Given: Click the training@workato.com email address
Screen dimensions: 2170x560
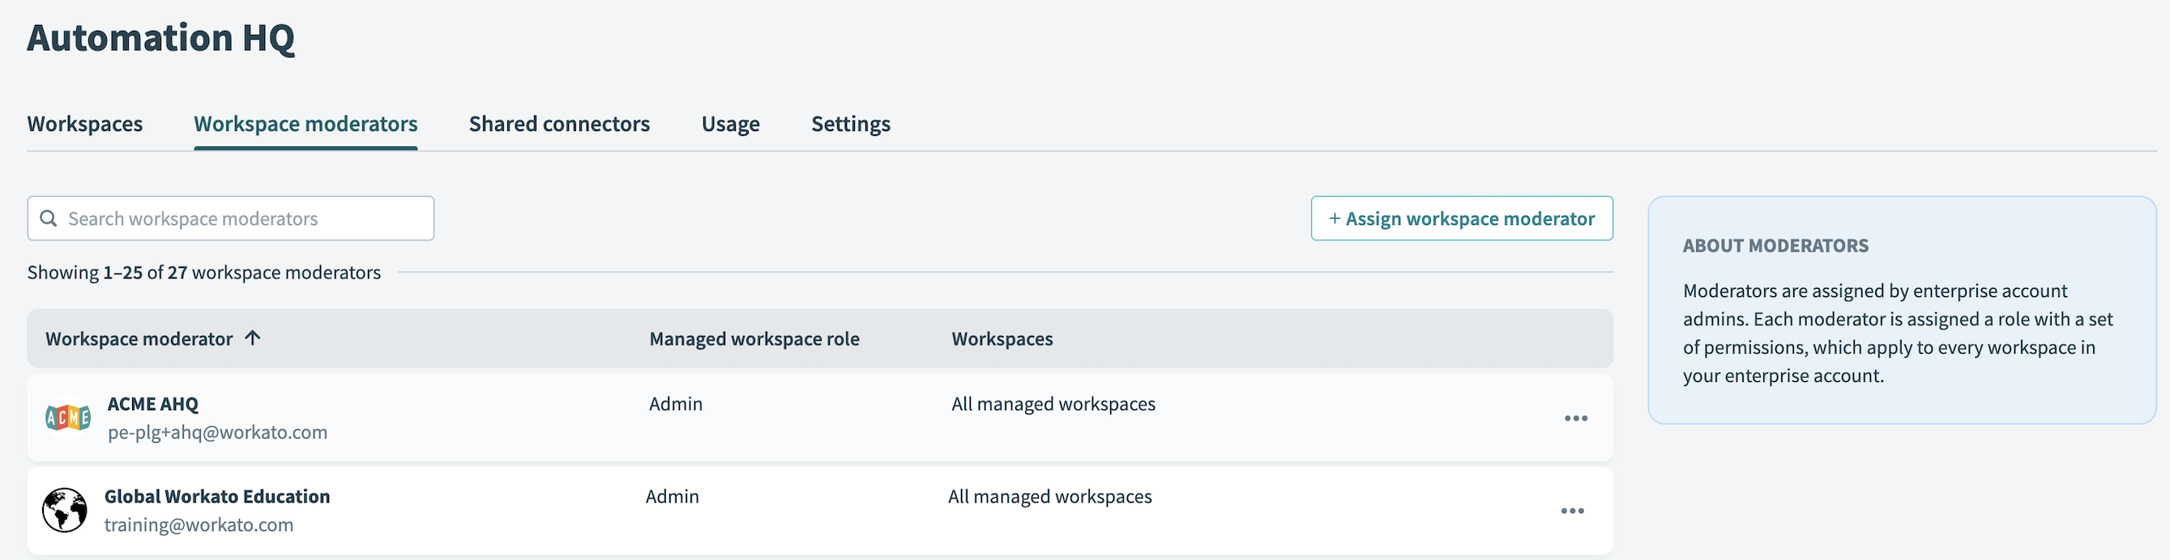Looking at the screenshot, I should click(199, 524).
